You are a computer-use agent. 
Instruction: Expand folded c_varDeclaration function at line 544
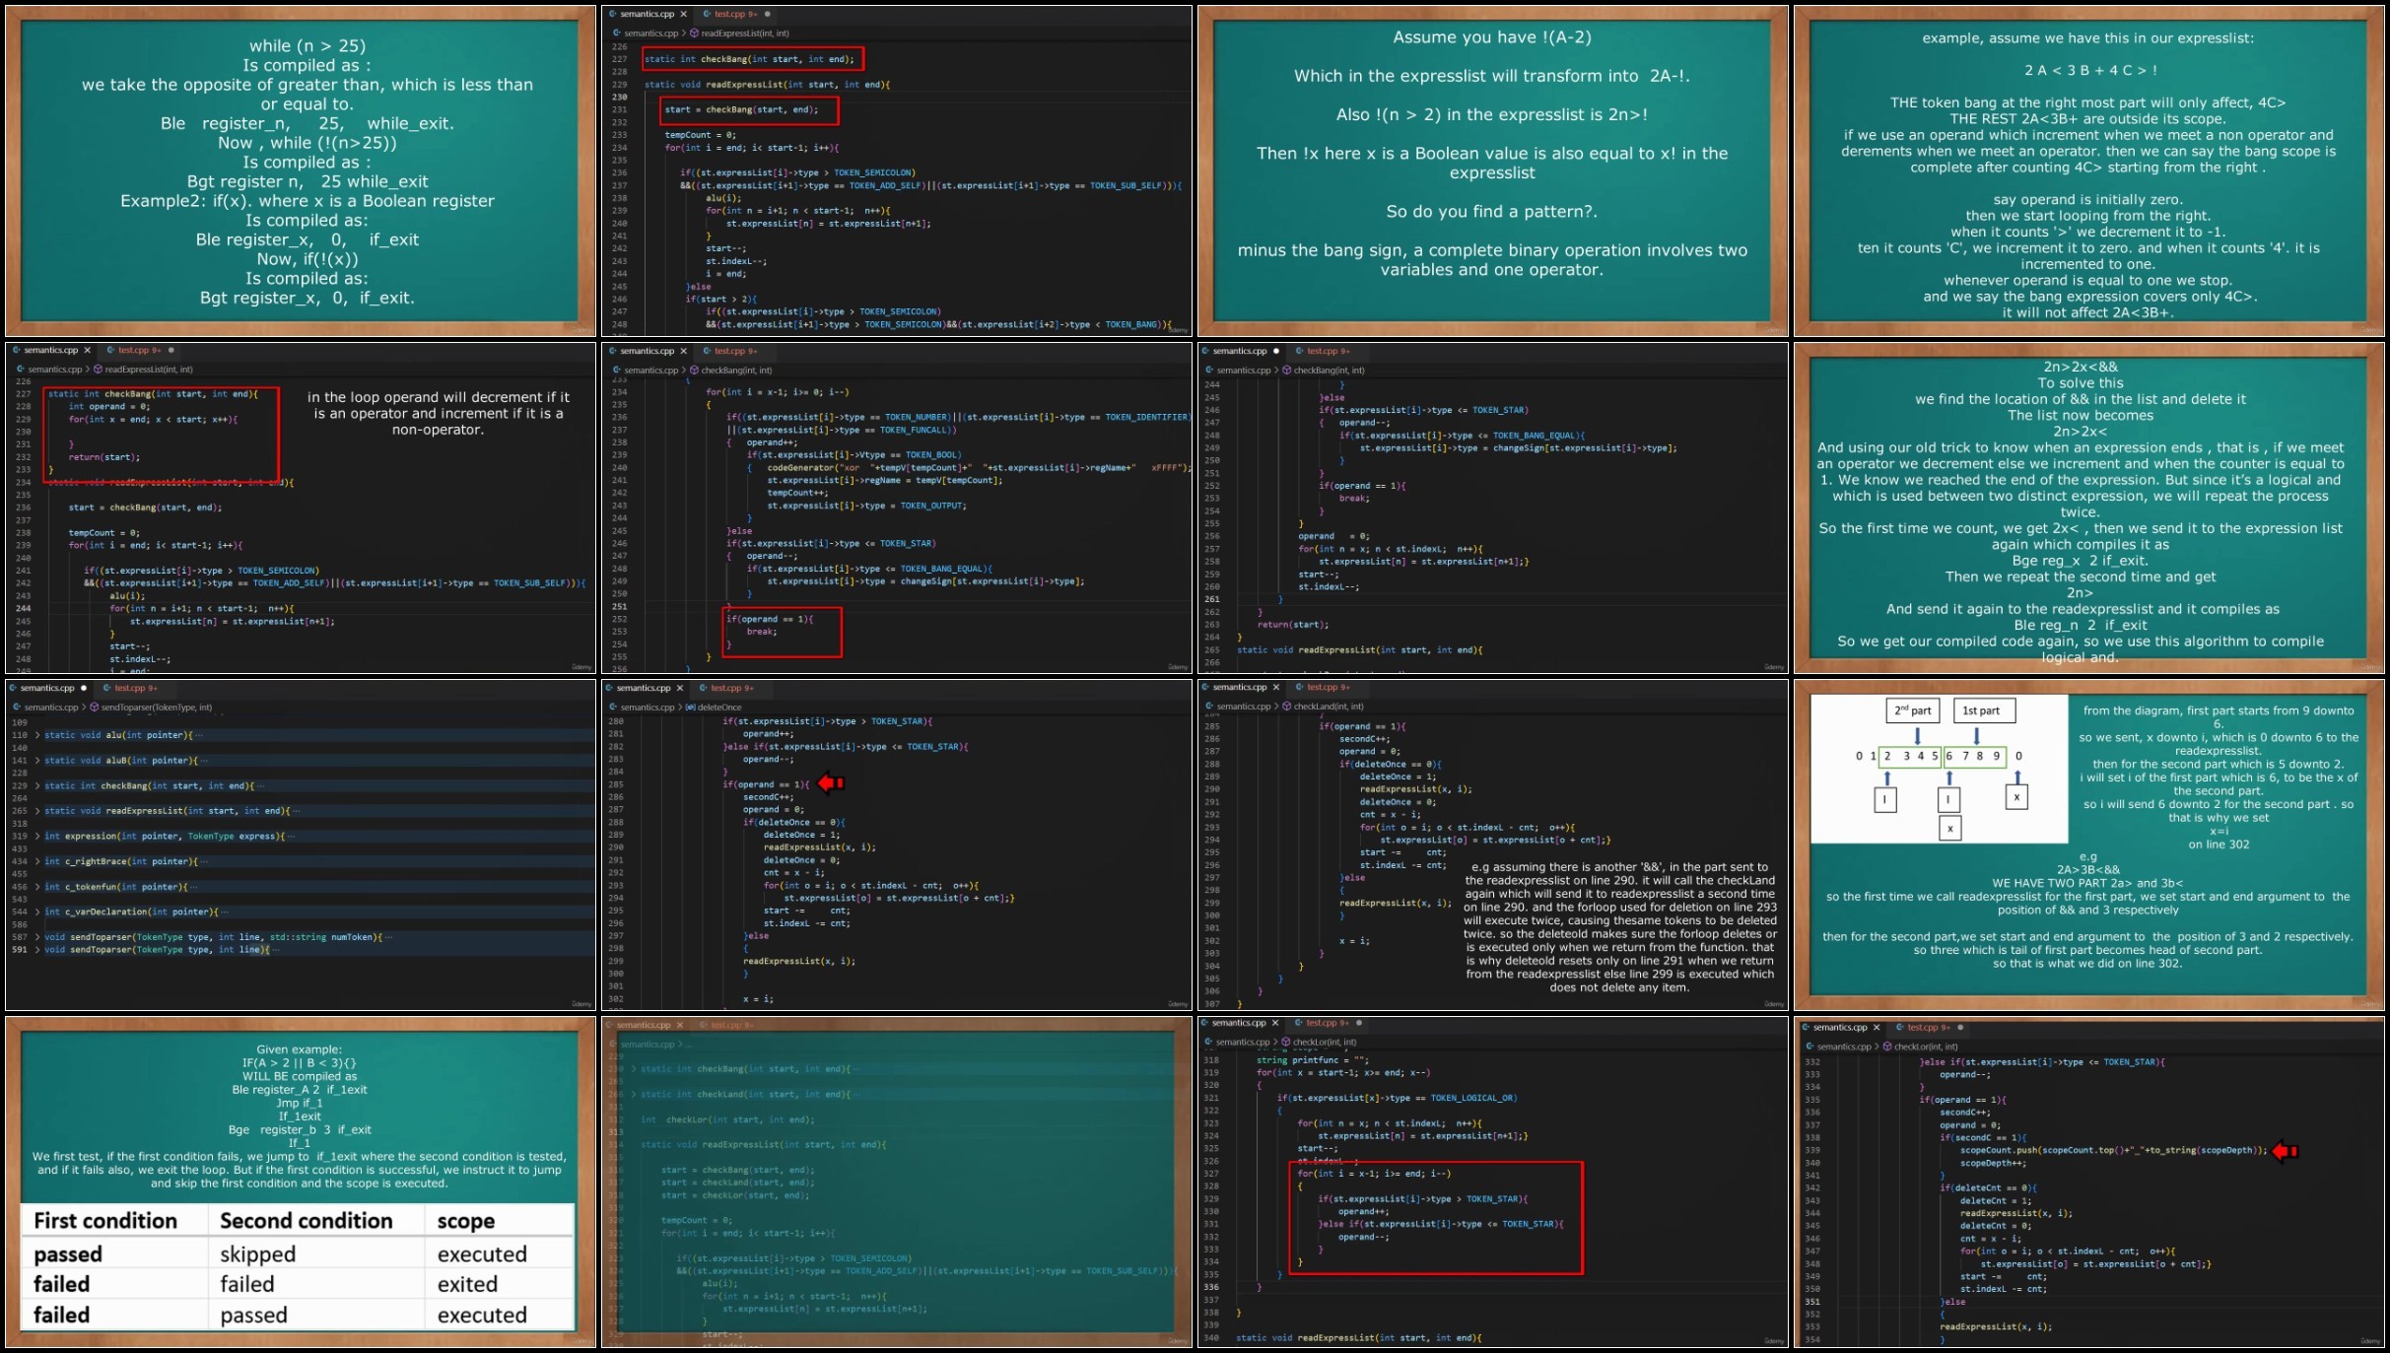(38, 912)
